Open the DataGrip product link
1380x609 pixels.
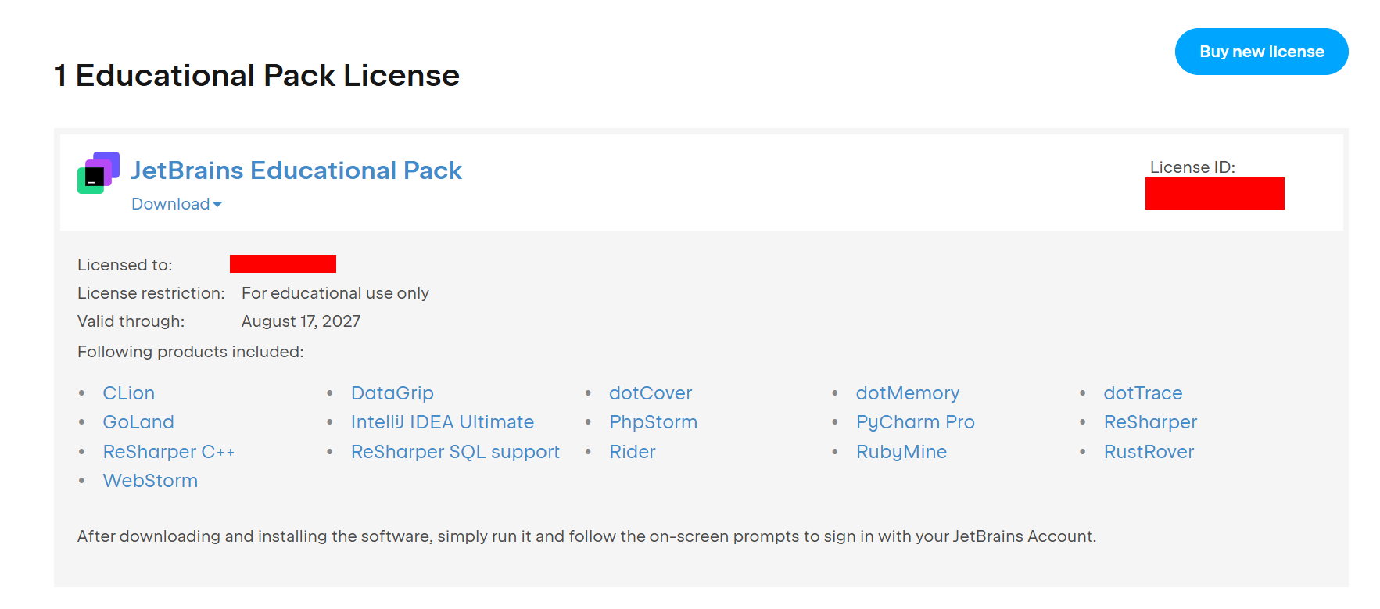click(x=392, y=393)
